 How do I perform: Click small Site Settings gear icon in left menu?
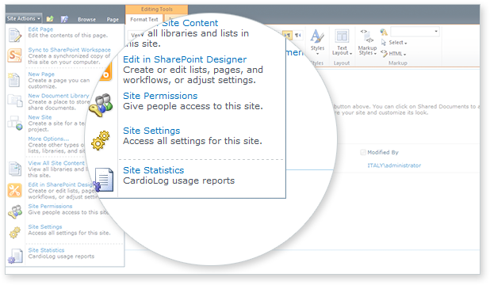tap(14, 233)
